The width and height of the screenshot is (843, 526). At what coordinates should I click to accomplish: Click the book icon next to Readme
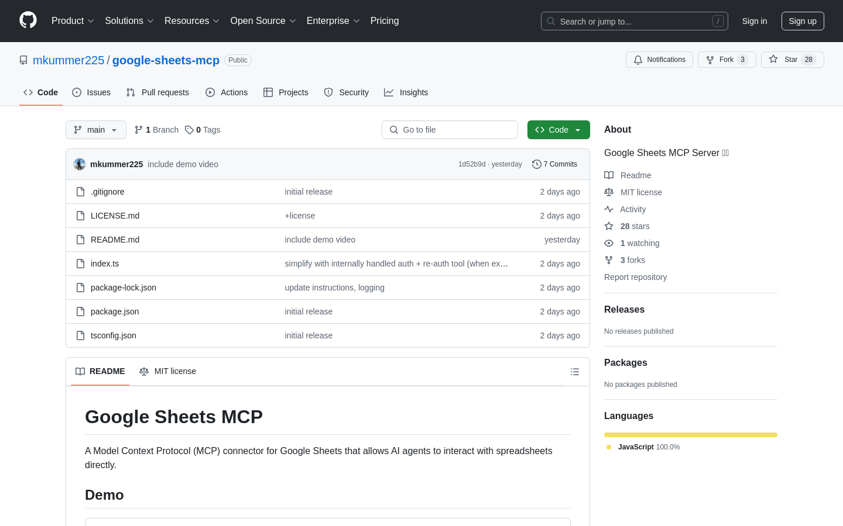click(609, 175)
